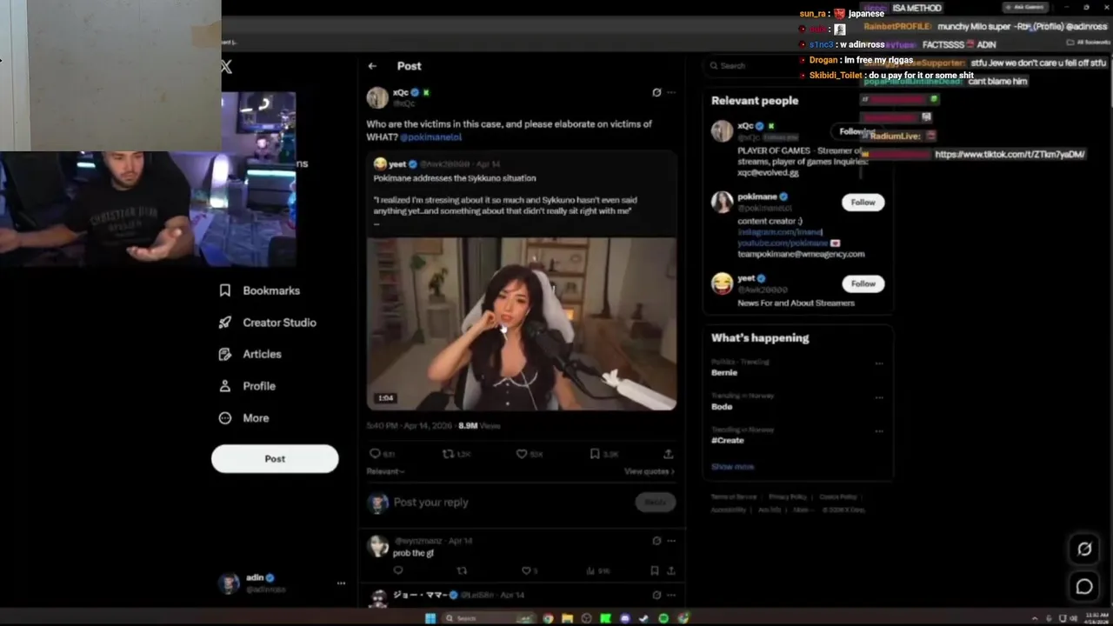Click the adin account avatar at bottom
1113x626 pixels.
[x=229, y=583]
